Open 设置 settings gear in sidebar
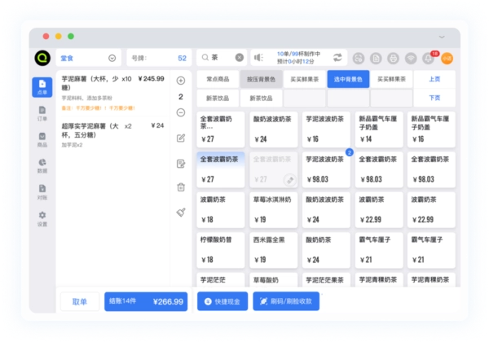This screenshot has height=342, width=489. [x=42, y=218]
